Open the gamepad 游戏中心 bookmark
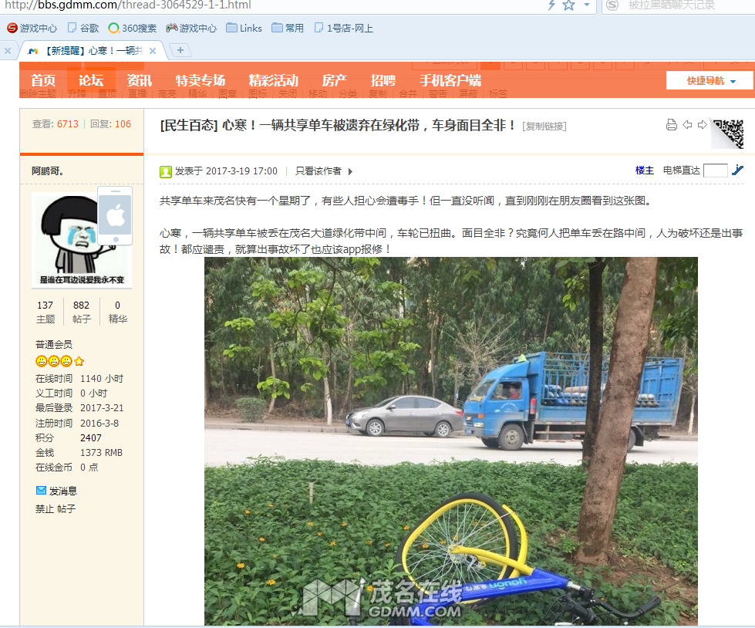The image size is (755, 628). [191, 28]
